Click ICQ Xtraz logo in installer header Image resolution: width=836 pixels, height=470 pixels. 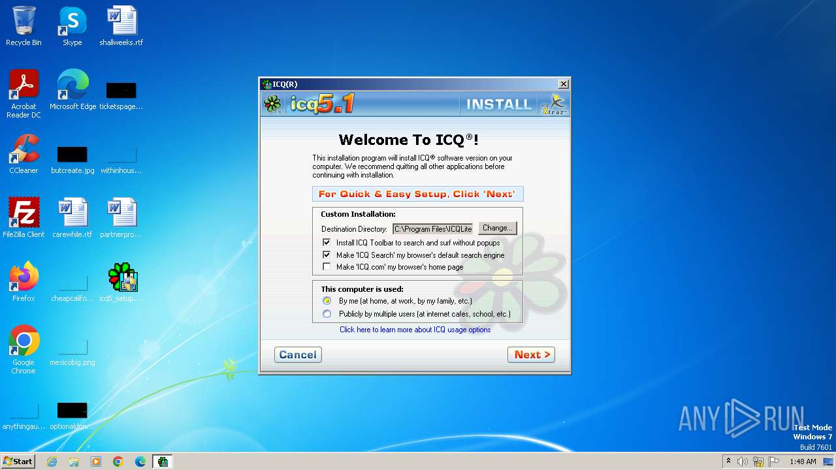click(553, 104)
